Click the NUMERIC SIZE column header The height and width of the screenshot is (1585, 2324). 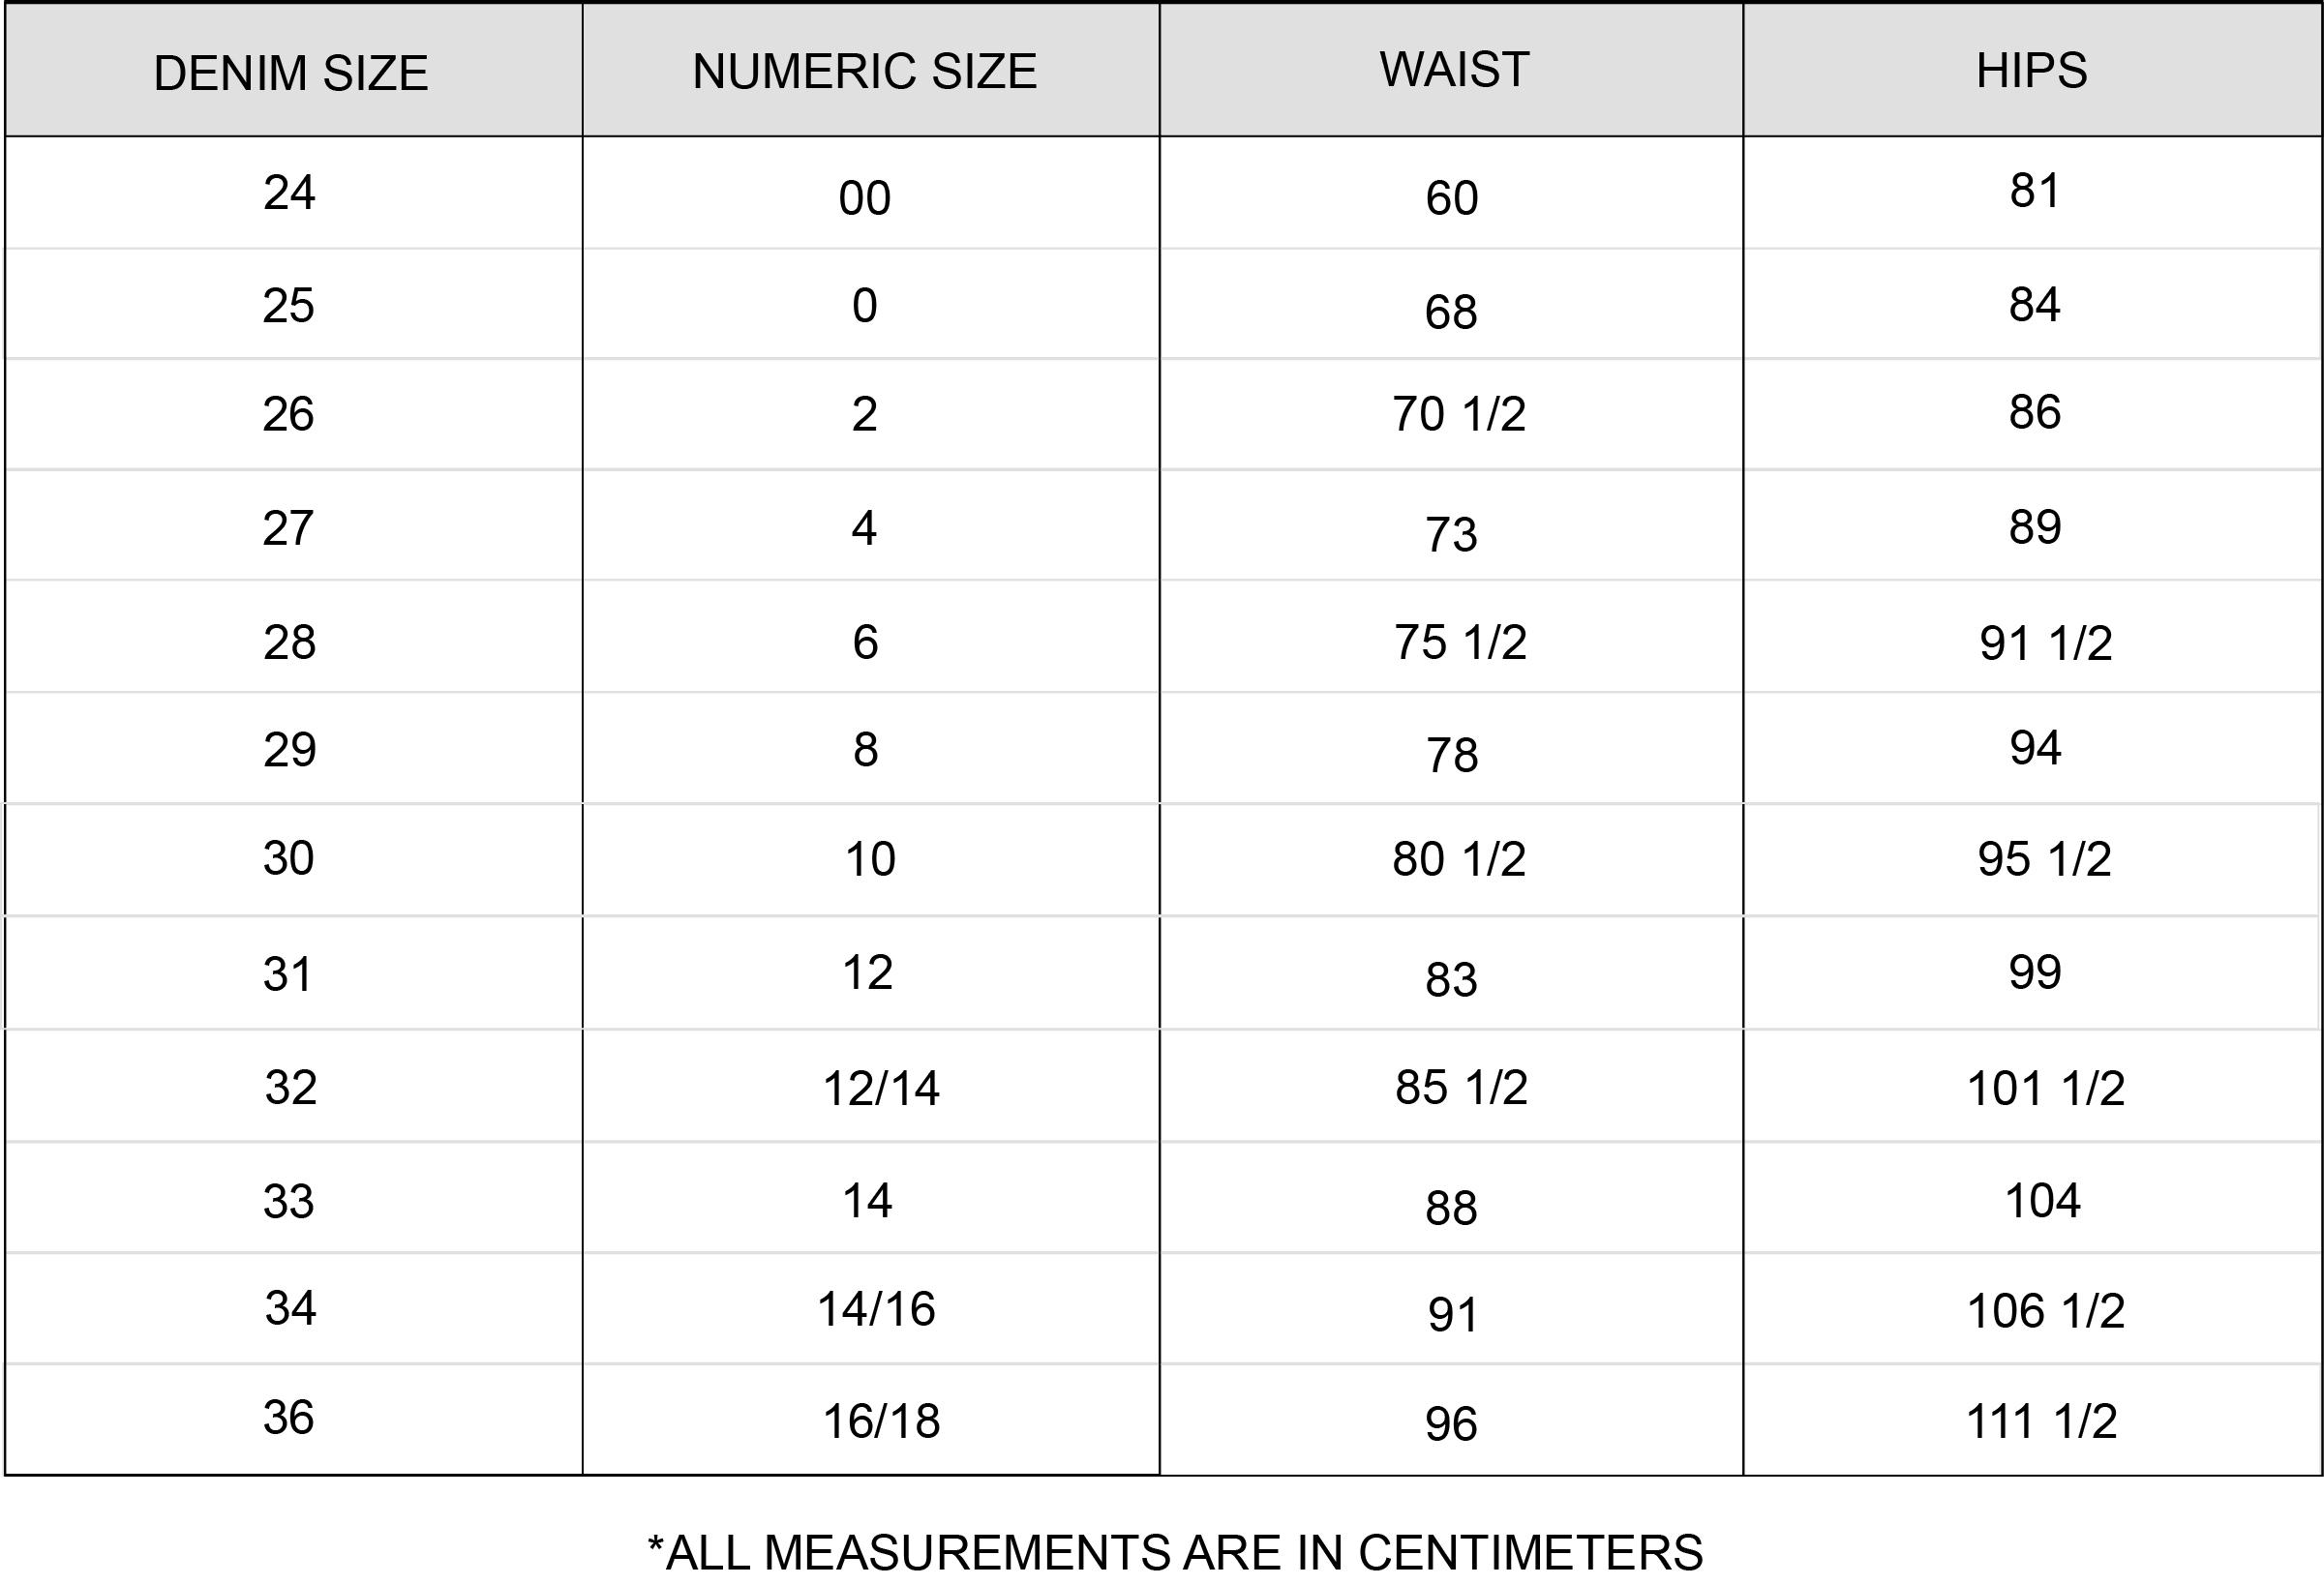click(x=865, y=71)
